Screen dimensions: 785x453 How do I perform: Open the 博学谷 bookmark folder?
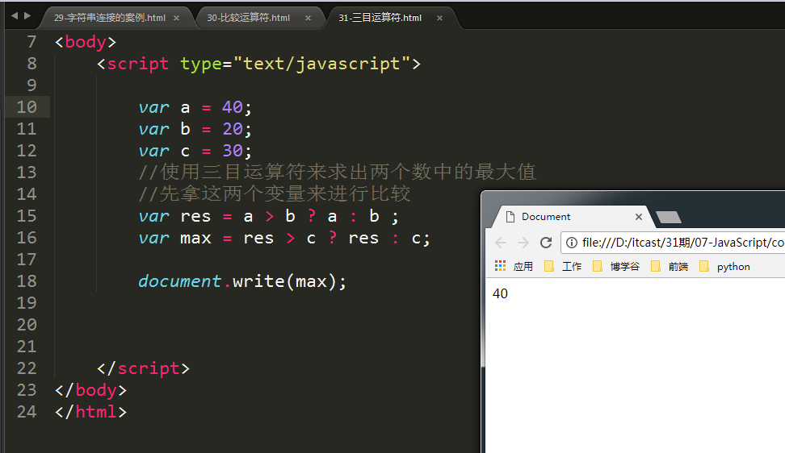click(x=616, y=266)
